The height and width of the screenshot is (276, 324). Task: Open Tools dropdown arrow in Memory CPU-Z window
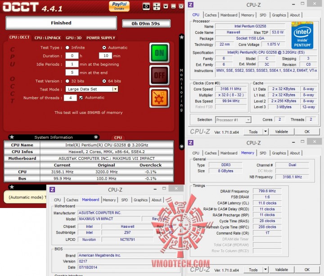(x=265, y=270)
